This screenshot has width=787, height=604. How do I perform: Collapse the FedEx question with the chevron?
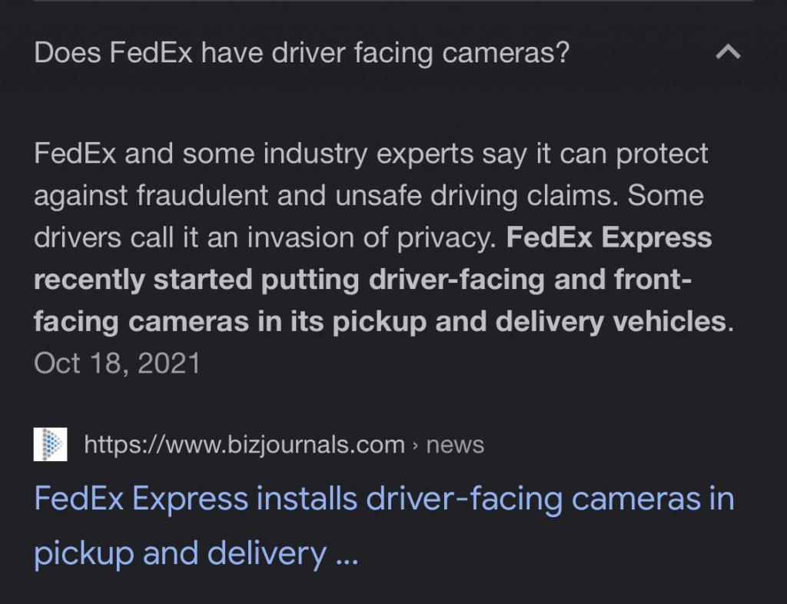(x=728, y=53)
